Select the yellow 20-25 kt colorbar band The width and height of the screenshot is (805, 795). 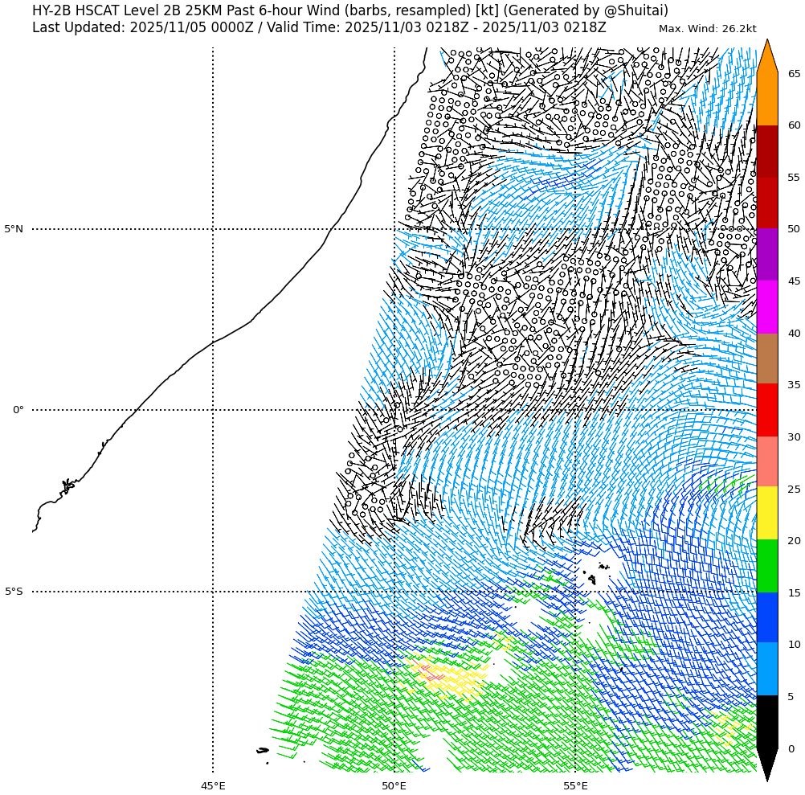coord(767,513)
